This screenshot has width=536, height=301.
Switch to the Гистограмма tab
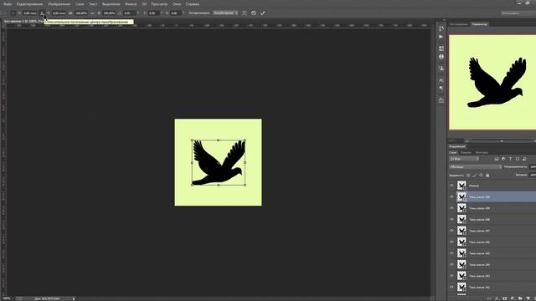click(x=458, y=24)
